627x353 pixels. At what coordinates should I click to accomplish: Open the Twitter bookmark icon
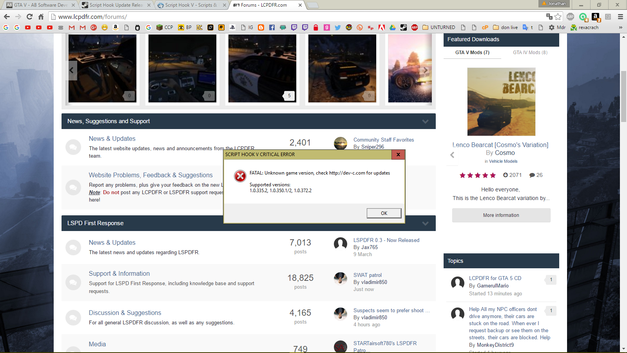click(x=338, y=27)
